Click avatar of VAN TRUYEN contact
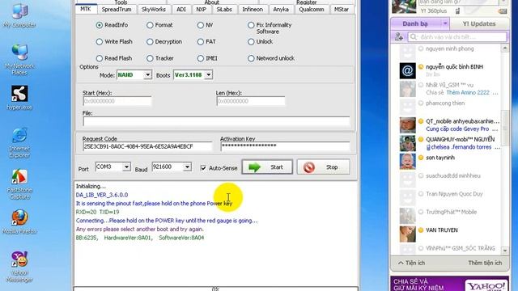The image size is (518, 291). pos(407,234)
